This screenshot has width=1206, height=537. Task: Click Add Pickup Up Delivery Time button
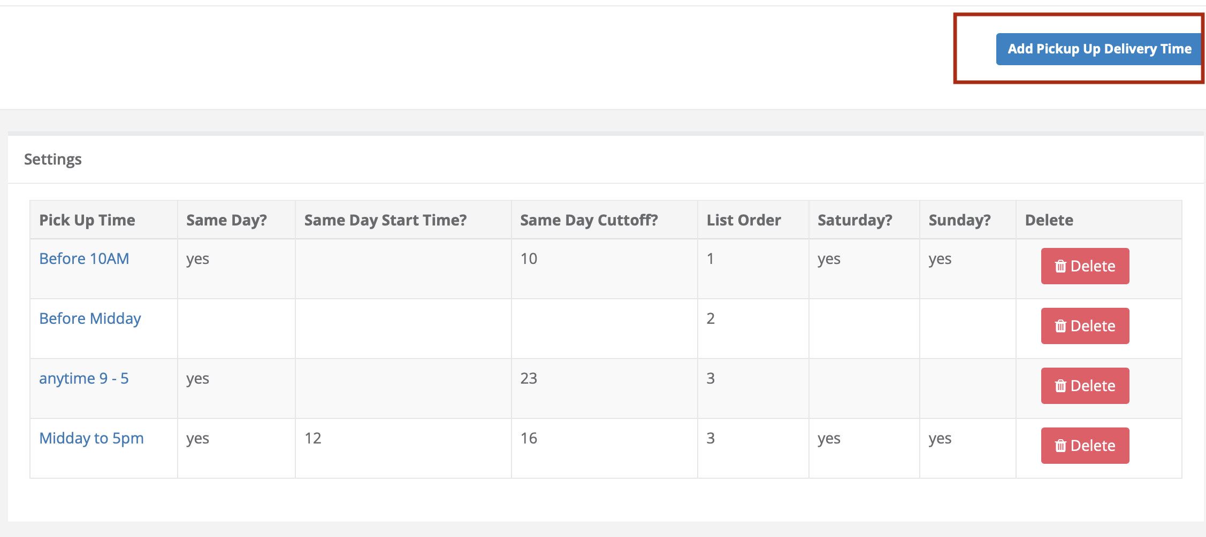coord(1099,49)
